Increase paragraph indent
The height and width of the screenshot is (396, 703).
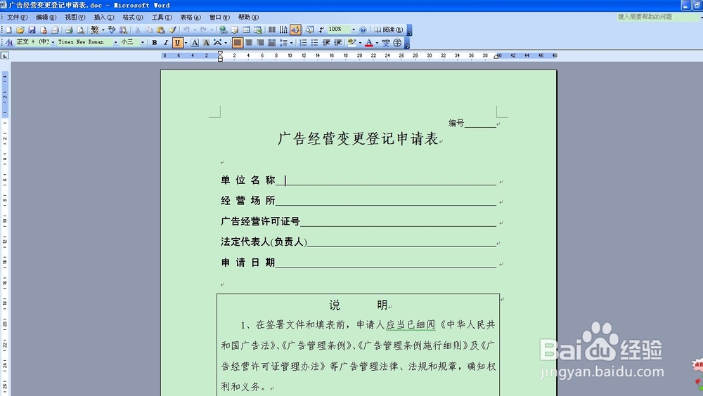[338, 42]
